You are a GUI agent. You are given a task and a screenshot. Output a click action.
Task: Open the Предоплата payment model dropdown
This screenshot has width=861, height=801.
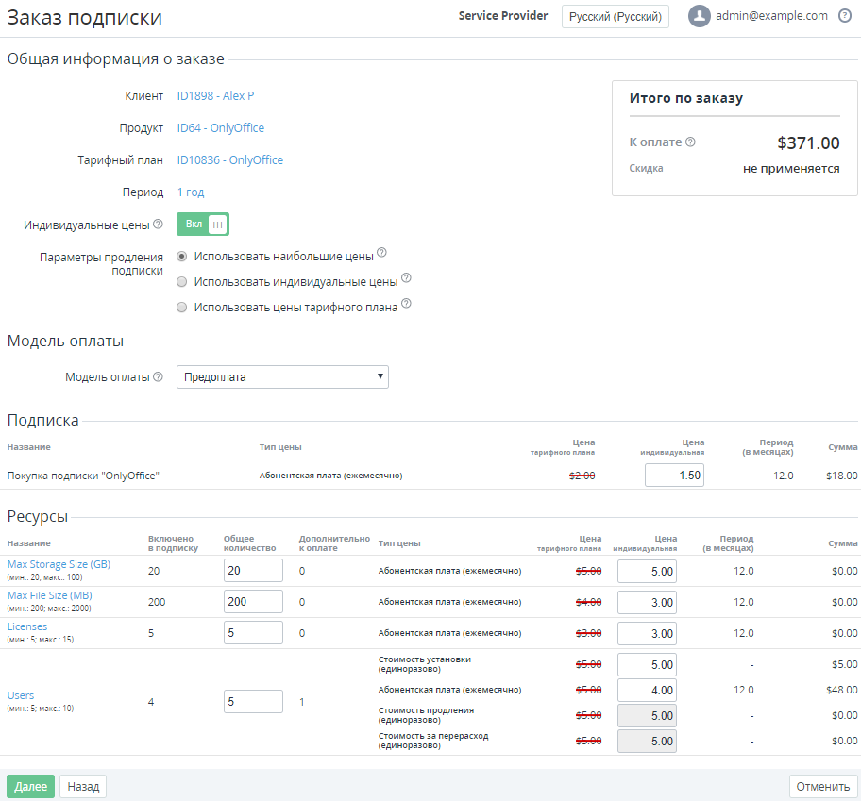pyautogui.click(x=282, y=377)
